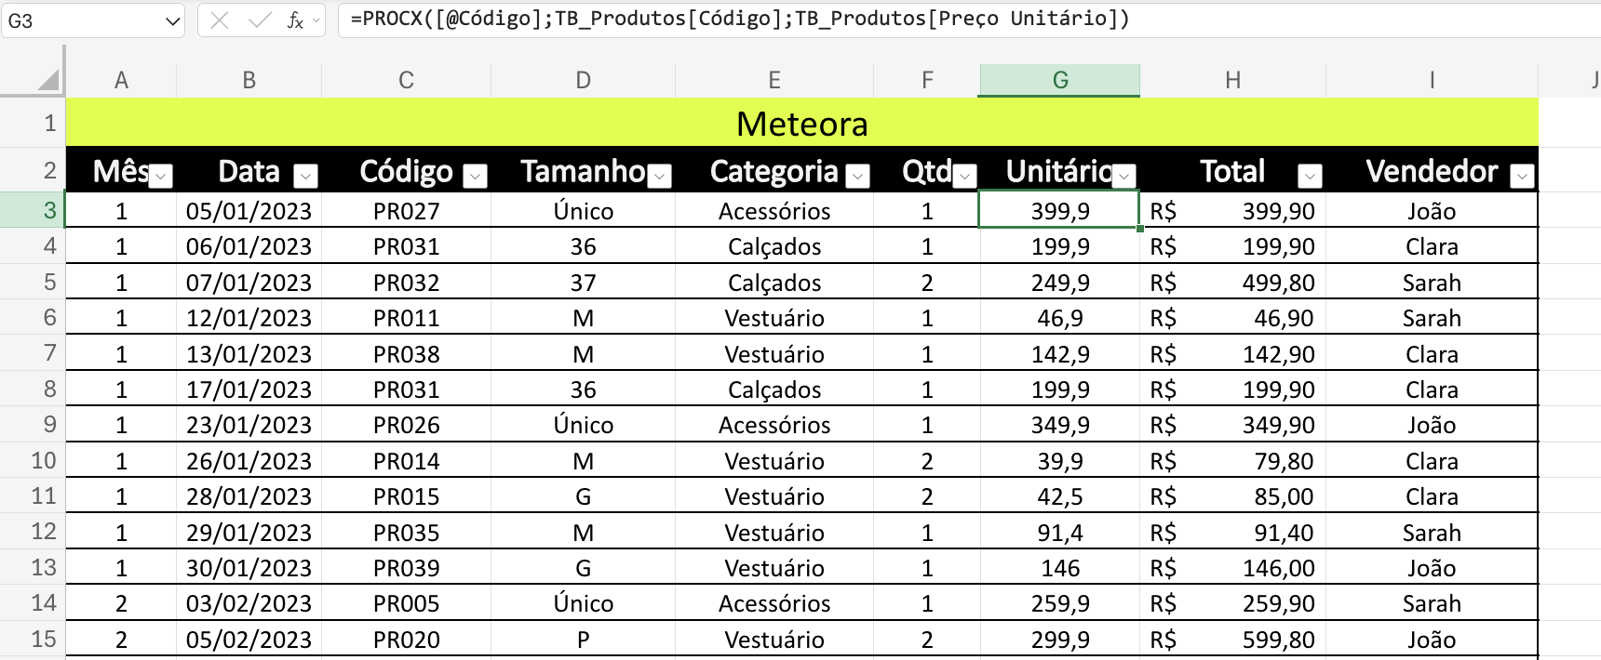Viewport: 1601px width, 660px height.
Task: Click the Cancel (X) formula icon
Action: pyautogui.click(x=220, y=20)
